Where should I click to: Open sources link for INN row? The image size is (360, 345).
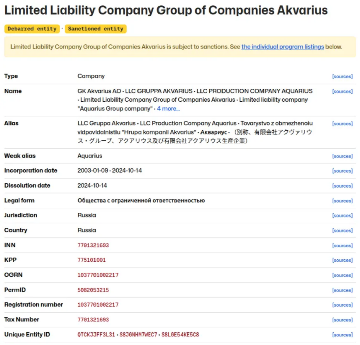coord(342,246)
